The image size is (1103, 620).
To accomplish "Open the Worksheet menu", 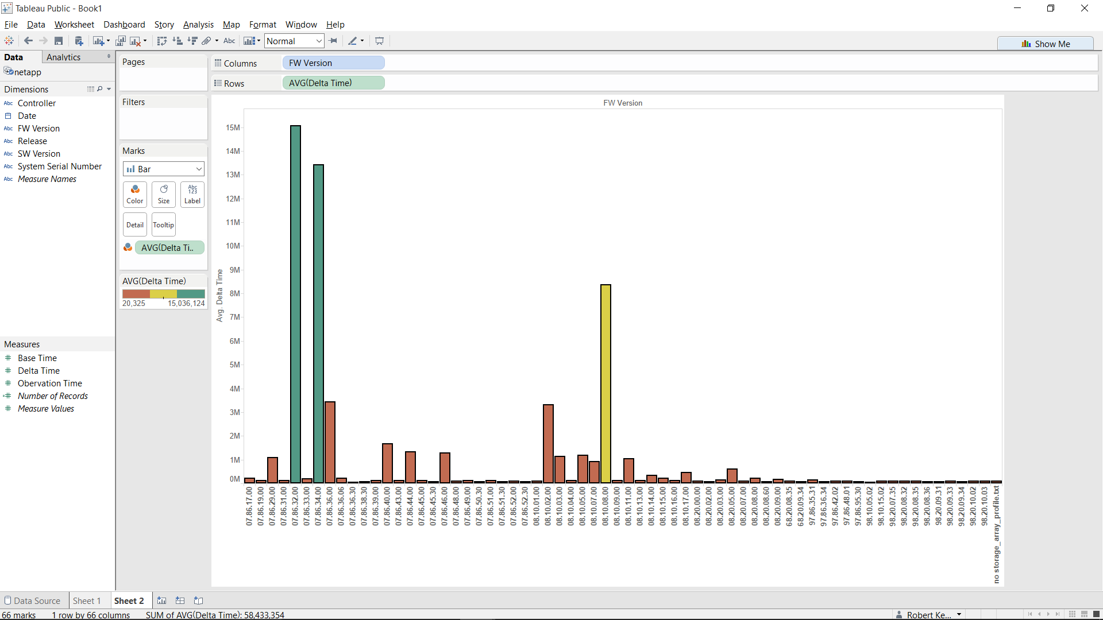I will (74, 24).
